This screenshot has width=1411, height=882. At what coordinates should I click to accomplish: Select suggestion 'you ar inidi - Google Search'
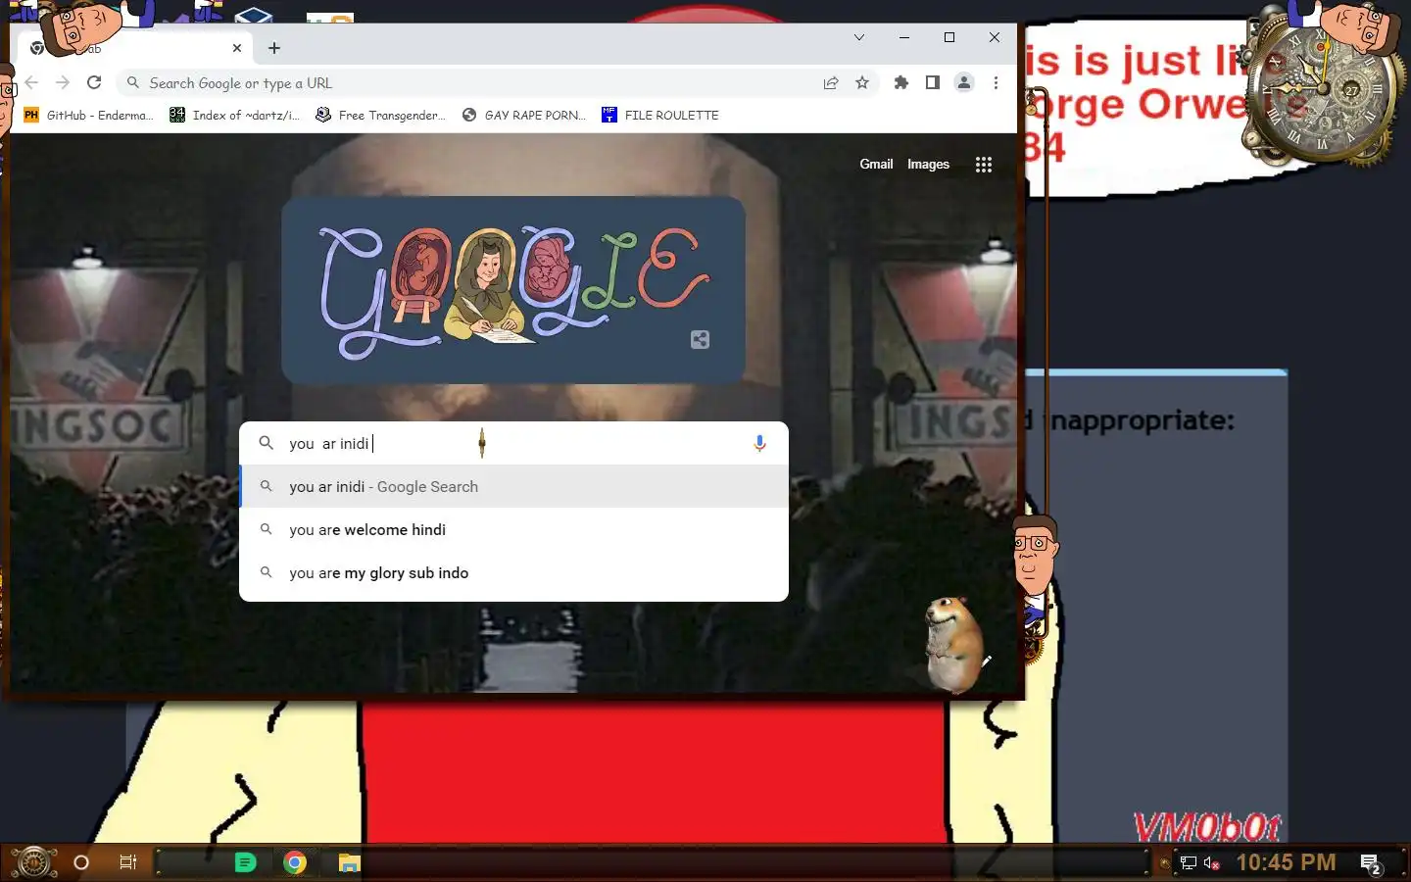click(513, 486)
